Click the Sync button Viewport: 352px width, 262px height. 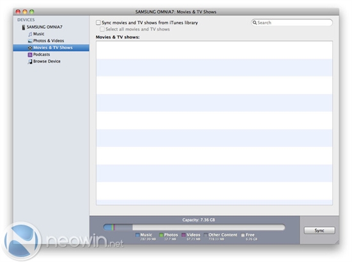point(319,231)
